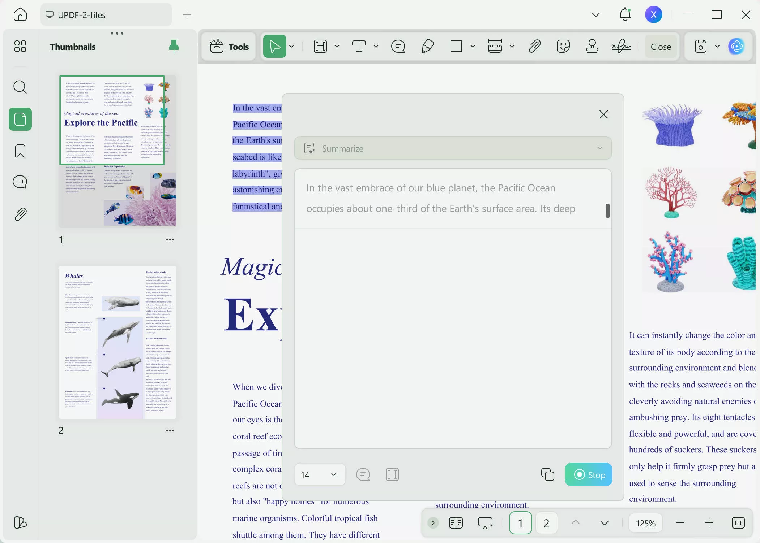Open the Signature tool
The height and width of the screenshot is (543, 760).
(621, 47)
